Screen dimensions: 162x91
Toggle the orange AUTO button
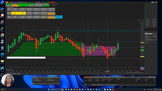tap(15, 6)
